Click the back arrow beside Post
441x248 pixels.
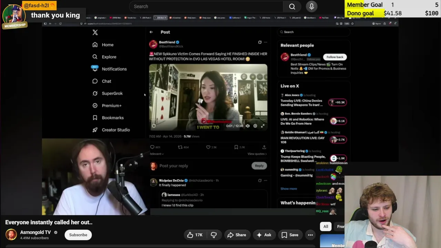(151, 32)
